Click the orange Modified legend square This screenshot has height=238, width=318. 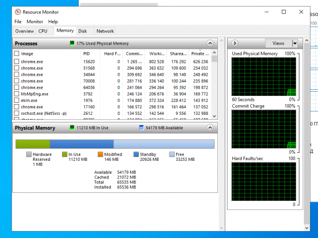(x=100, y=154)
